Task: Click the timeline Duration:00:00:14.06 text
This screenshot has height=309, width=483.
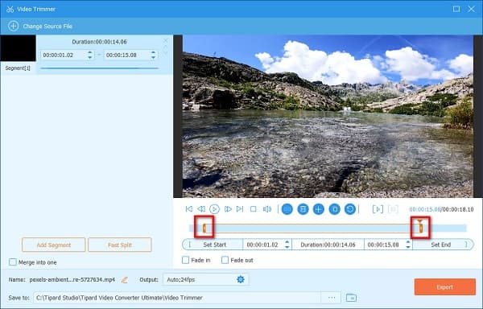Action: pyautogui.click(x=328, y=245)
